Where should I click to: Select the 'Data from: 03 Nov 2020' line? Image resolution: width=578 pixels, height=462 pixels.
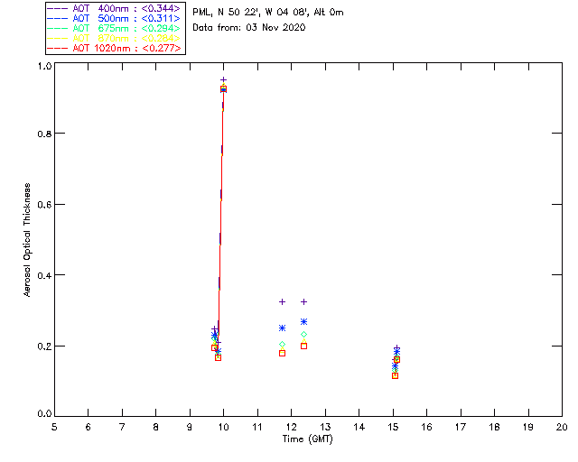point(249,27)
